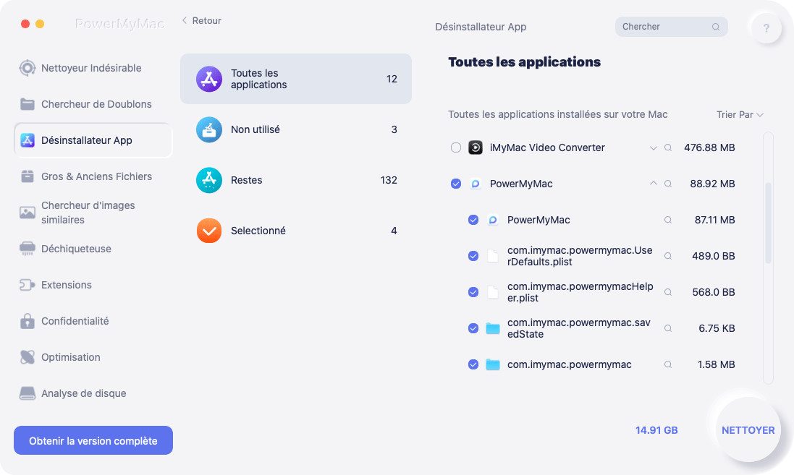Click the Toutes les applications heading
This screenshot has width=794, height=475.
pyautogui.click(x=525, y=62)
